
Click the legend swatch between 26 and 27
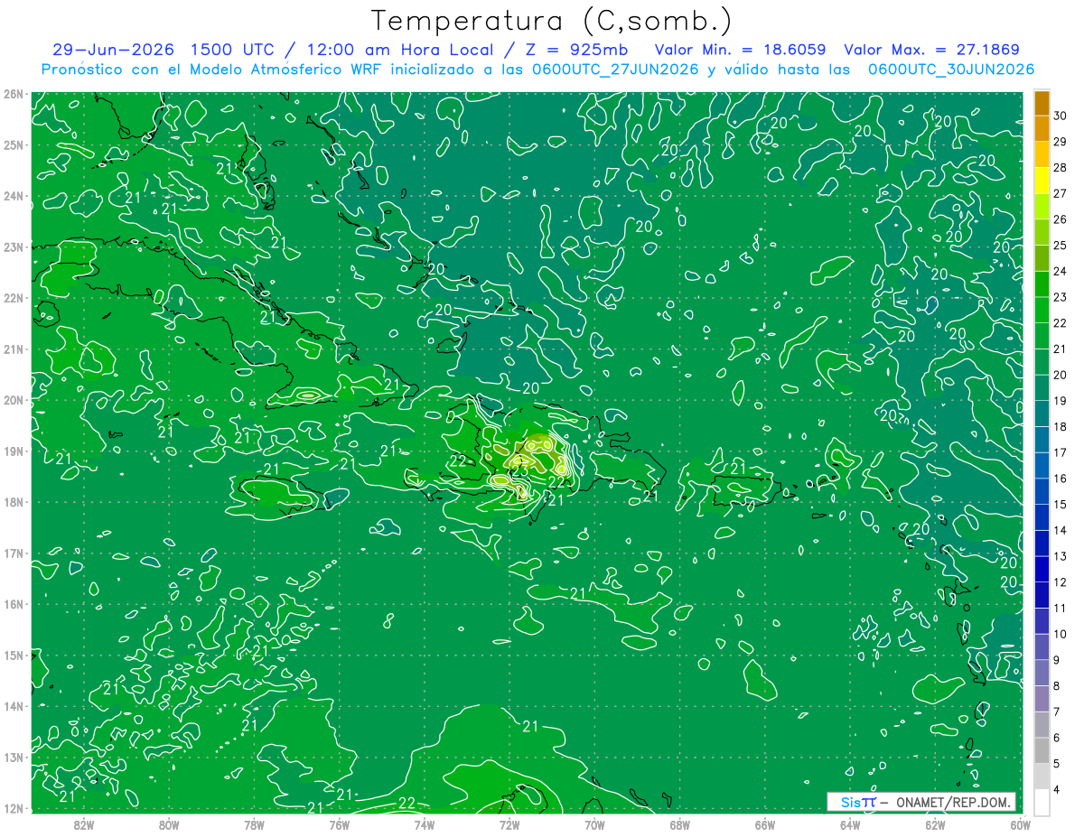point(1042,206)
